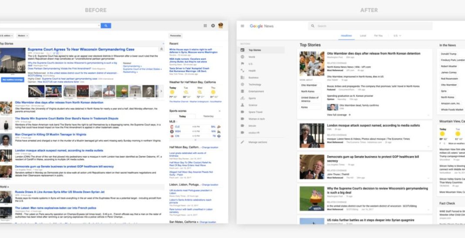This screenshot has height=238, width=465.
Task: Click View full coverage link
Action: coord(337,115)
